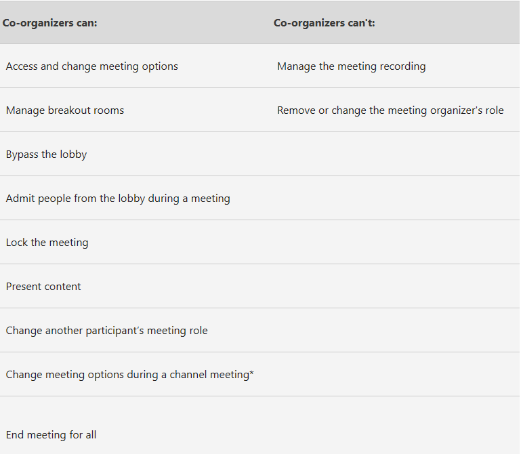The image size is (521, 454).
Task: Click empty can't-cell beside 'End meeting for all'
Action: click(396, 426)
